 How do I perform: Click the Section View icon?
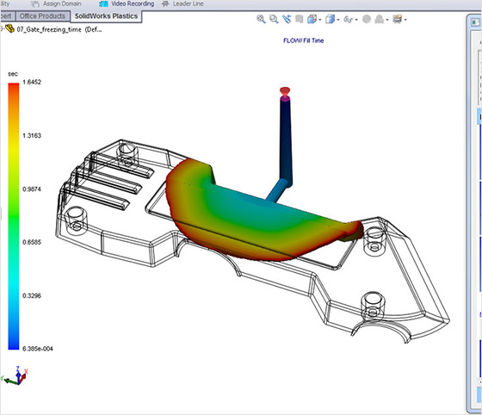click(x=300, y=19)
